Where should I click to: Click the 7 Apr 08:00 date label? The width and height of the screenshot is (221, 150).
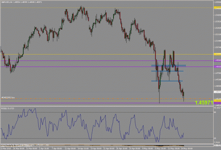[57, 149]
